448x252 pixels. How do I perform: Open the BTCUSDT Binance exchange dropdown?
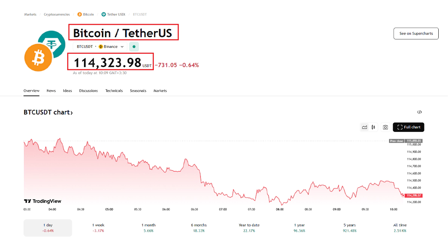[x=100, y=47]
